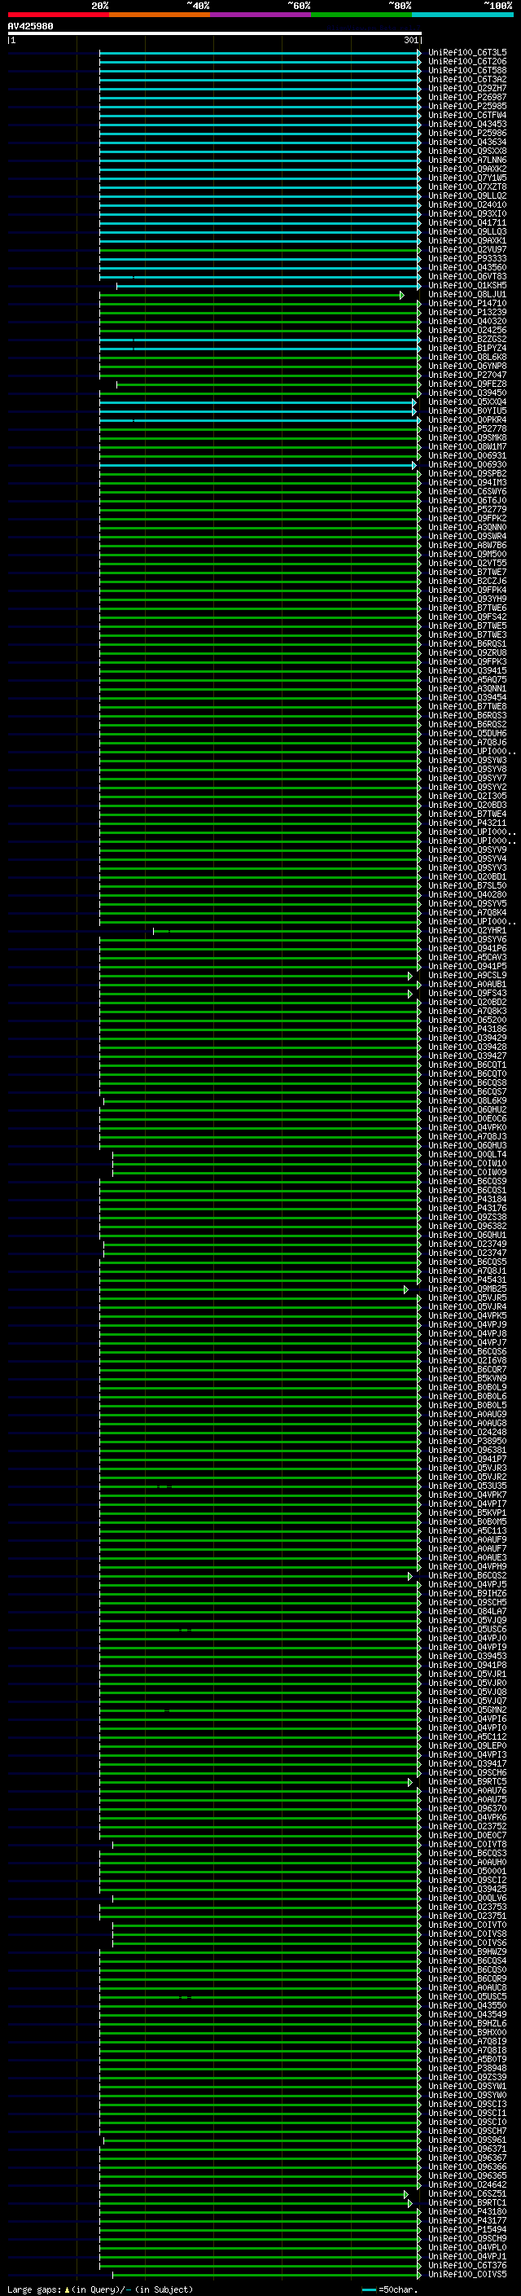
Task: Select the UniRef100_Q5VJR5 label
Action: [467, 1297]
